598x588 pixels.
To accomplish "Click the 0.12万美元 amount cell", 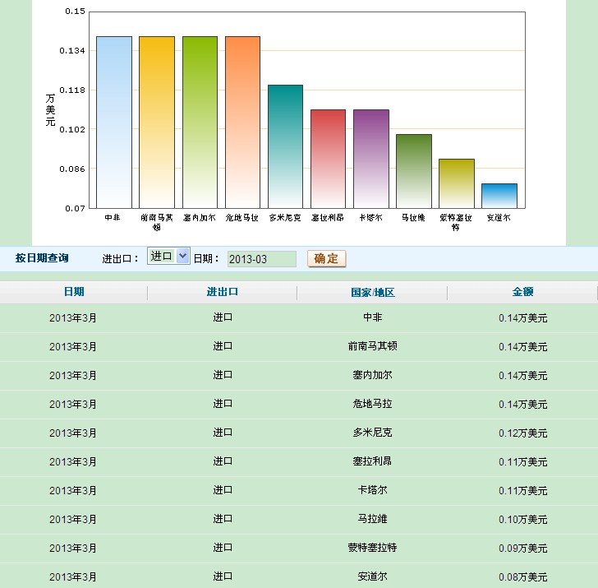I will [x=522, y=433].
